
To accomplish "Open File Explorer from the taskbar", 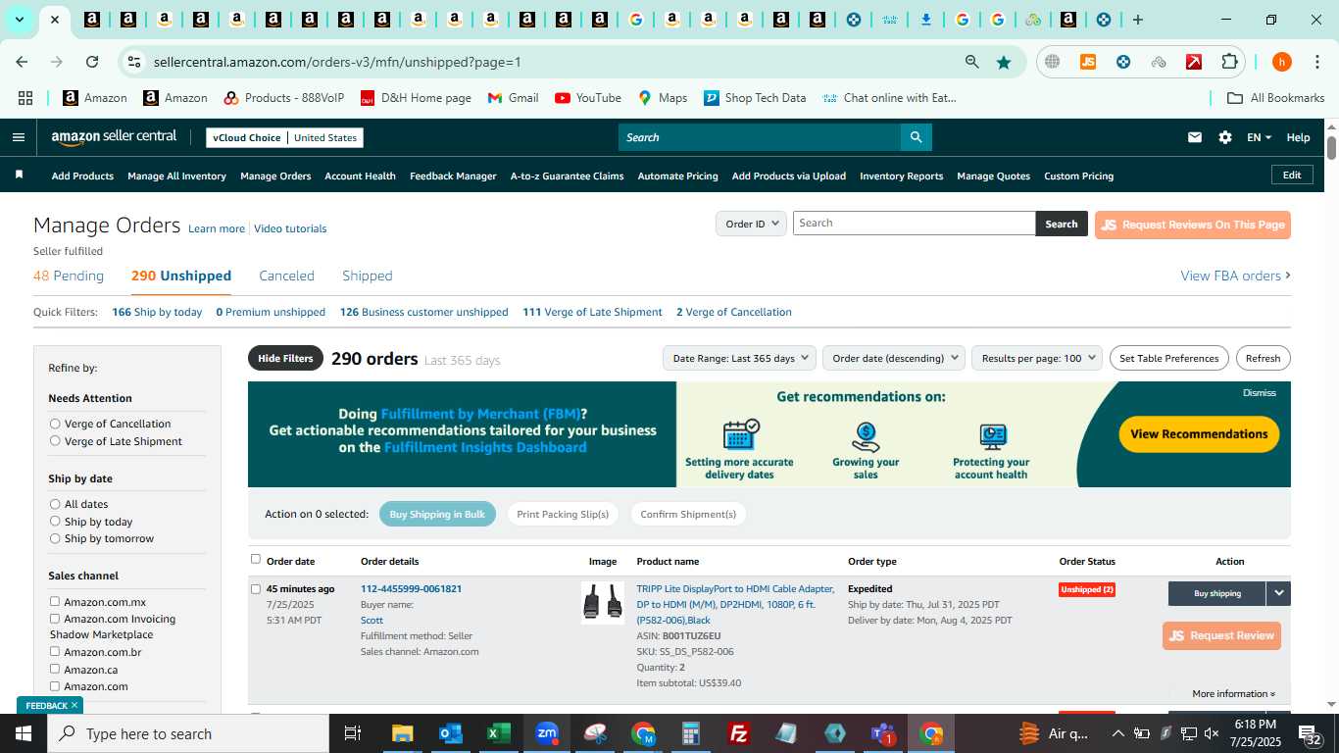I will click(x=403, y=733).
